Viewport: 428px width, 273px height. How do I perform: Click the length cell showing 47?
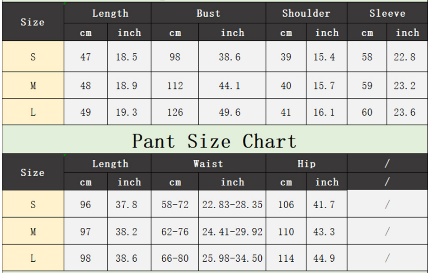click(x=85, y=57)
